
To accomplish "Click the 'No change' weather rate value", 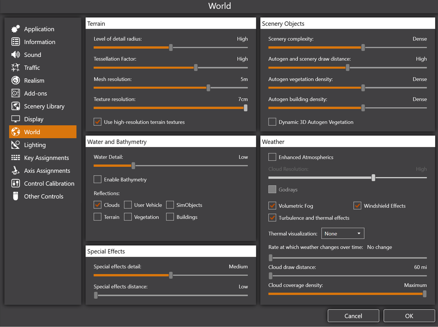I will tap(379, 247).
